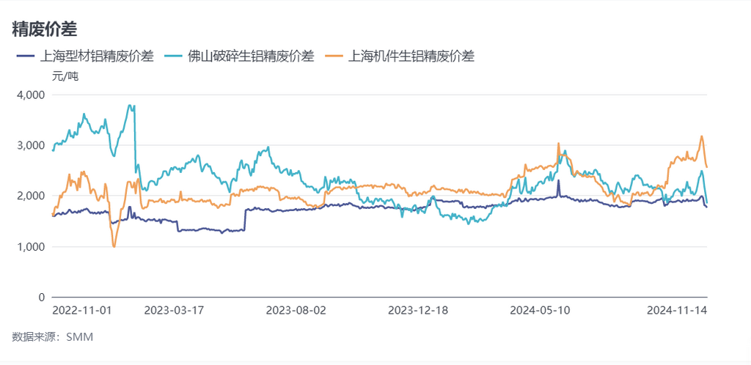Click the 2,000 y-axis label

tap(31, 196)
